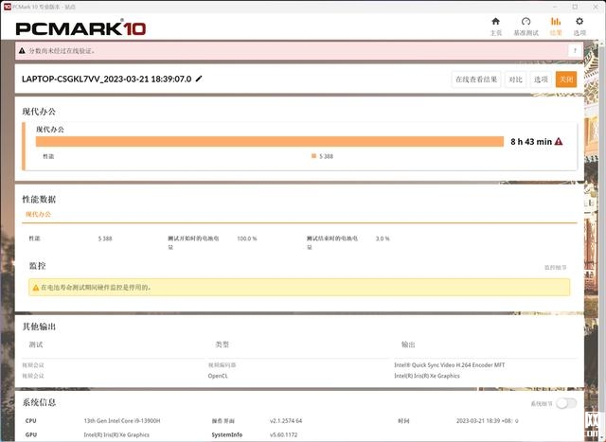This screenshot has width=606, height=442.
Task: Open the monitoring details link
Action: click(x=556, y=267)
